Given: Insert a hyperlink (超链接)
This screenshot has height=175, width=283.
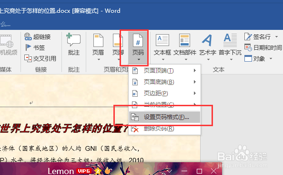Looking at the screenshot, I should (38, 37).
